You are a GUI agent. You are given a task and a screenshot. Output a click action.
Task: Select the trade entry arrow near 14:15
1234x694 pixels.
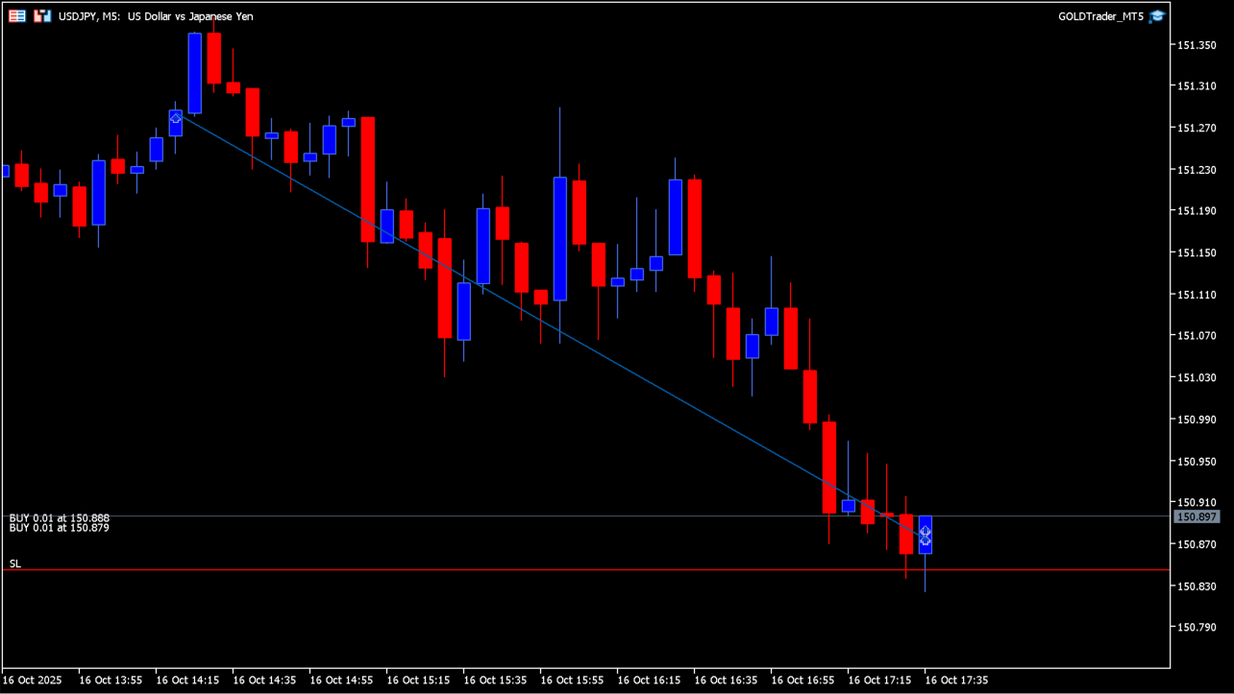point(176,117)
